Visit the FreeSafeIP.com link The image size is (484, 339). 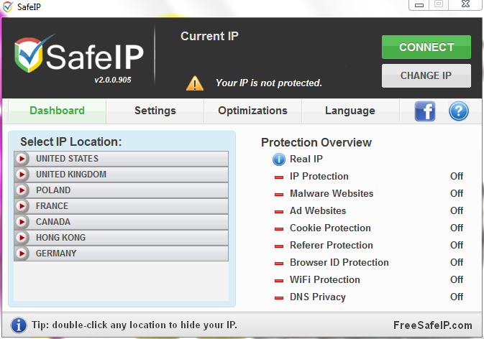[x=432, y=325]
